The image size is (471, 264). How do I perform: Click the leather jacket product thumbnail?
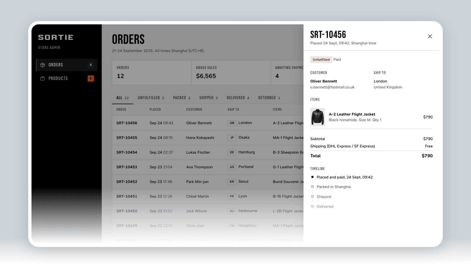pyautogui.click(x=318, y=117)
